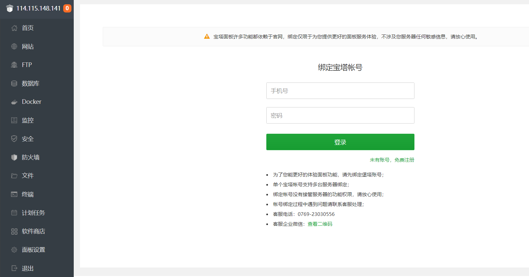This screenshot has width=529, height=277.
Task: Click the 帐号绑定过程中遇到问题 line
Action: pyautogui.click(x=318, y=204)
